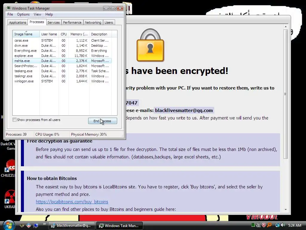Select the explorer.exe process row

tap(62, 56)
